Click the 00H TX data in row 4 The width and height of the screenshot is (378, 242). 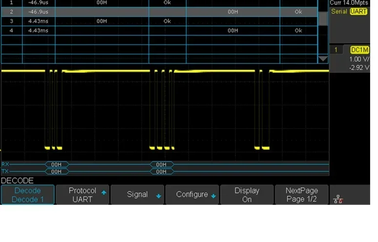click(233, 31)
